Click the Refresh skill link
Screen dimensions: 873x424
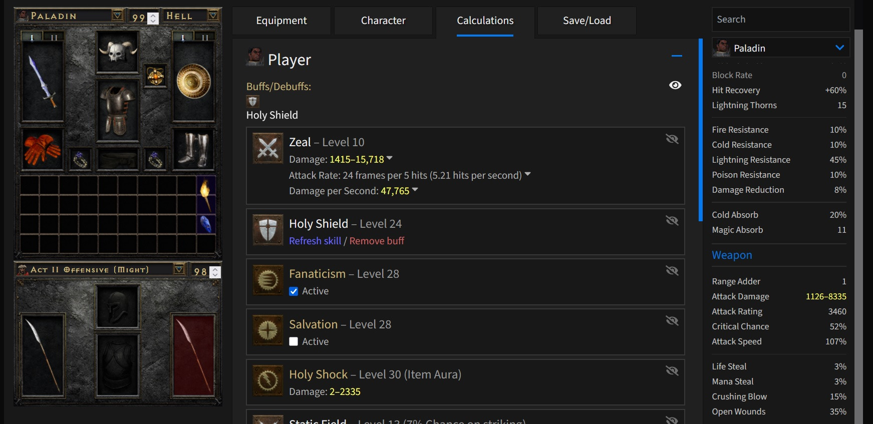click(315, 241)
